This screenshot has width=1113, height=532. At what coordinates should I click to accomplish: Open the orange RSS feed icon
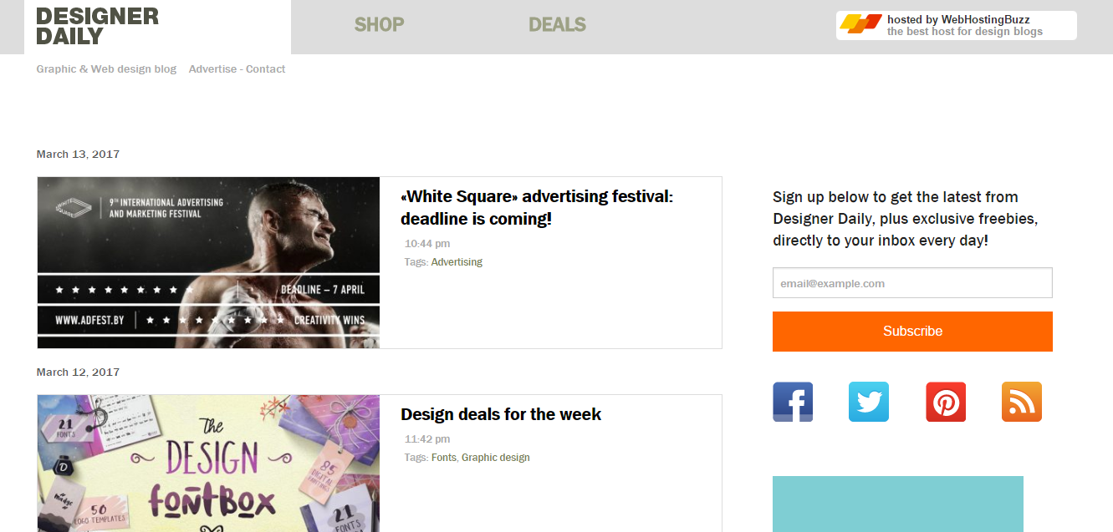coord(1022,402)
